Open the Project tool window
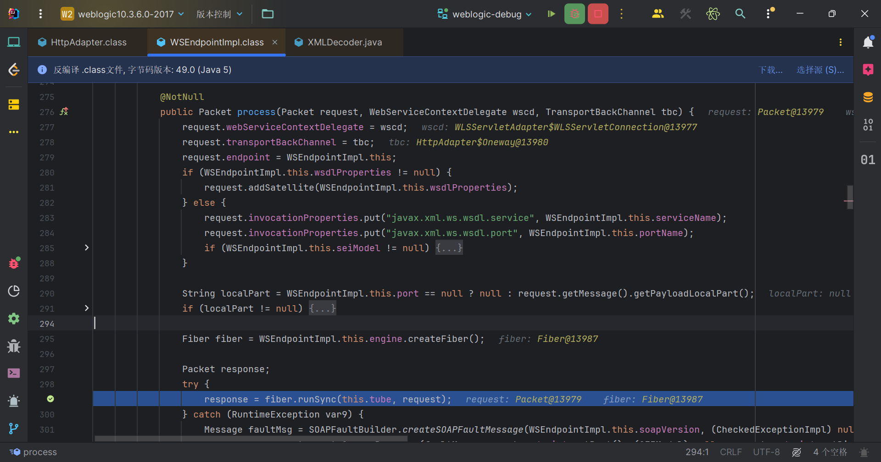 [14, 42]
